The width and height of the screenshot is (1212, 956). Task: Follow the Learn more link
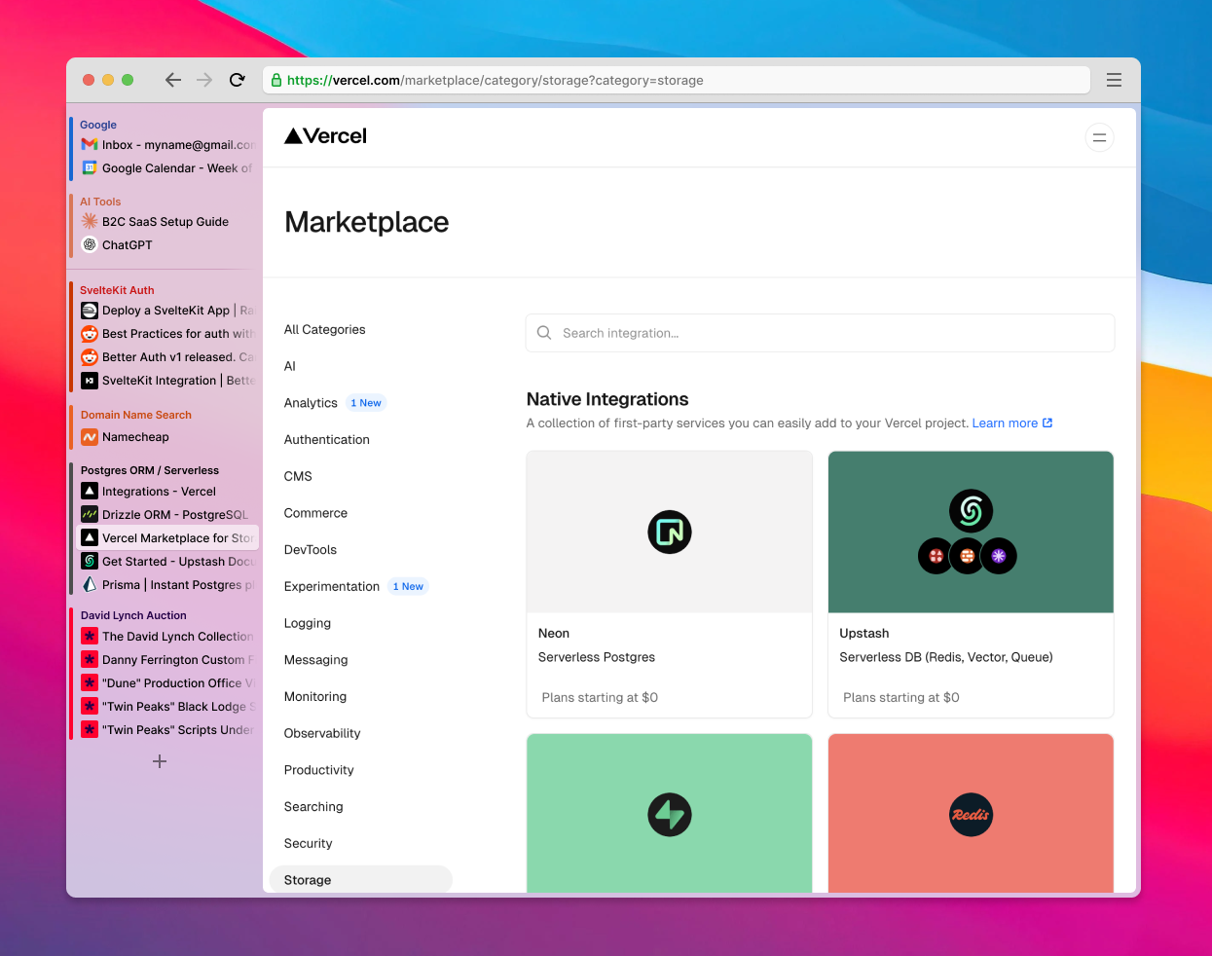click(x=1005, y=423)
